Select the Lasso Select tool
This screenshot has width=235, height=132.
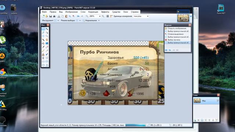coord(43,33)
